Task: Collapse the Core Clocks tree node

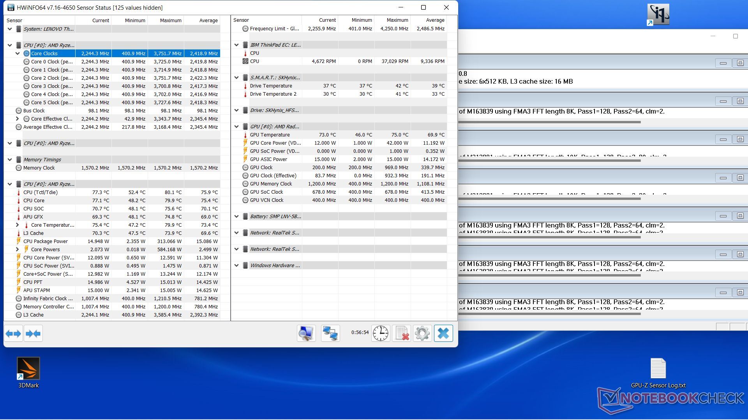Action: [x=18, y=54]
